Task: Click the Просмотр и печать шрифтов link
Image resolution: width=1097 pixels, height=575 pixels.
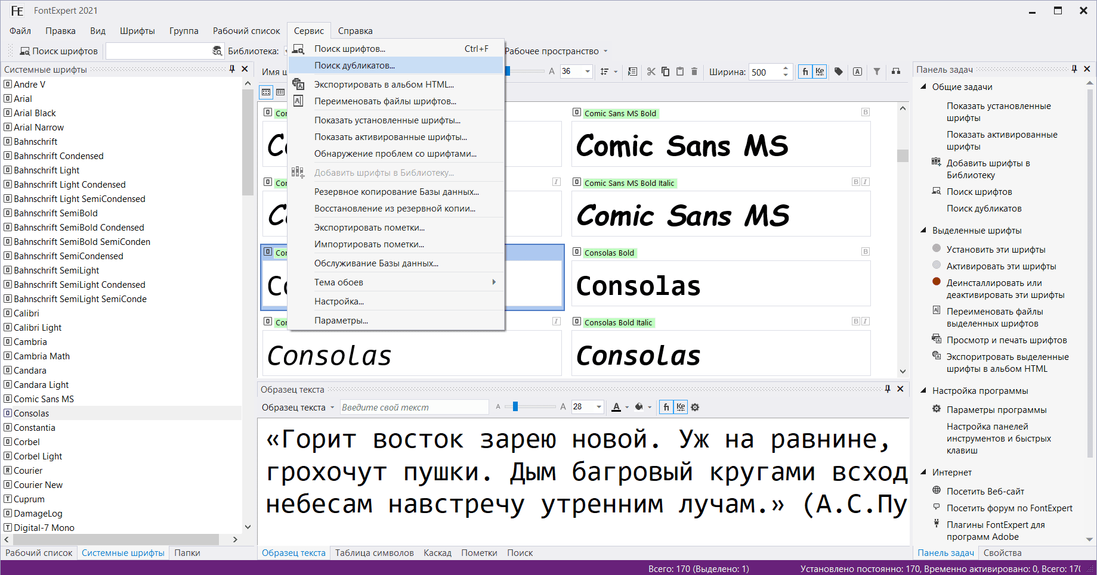Action: coord(1006,340)
